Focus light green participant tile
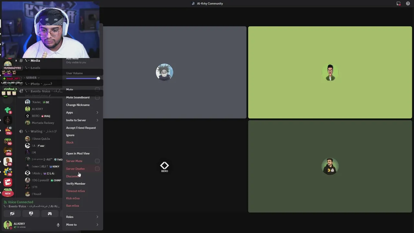414x233 pixels. [330, 72]
